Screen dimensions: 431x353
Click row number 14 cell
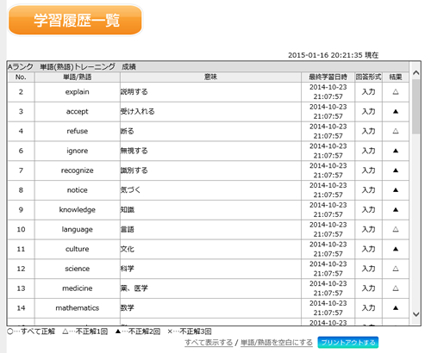pyautogui.click(x=21, y=308)
